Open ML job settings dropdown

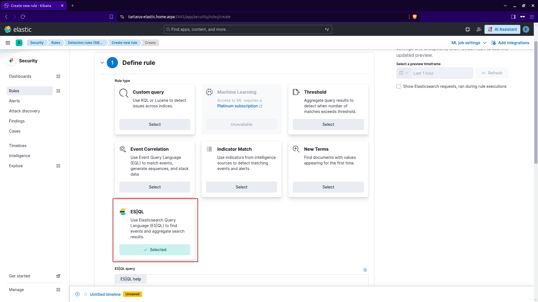(469, 43)
